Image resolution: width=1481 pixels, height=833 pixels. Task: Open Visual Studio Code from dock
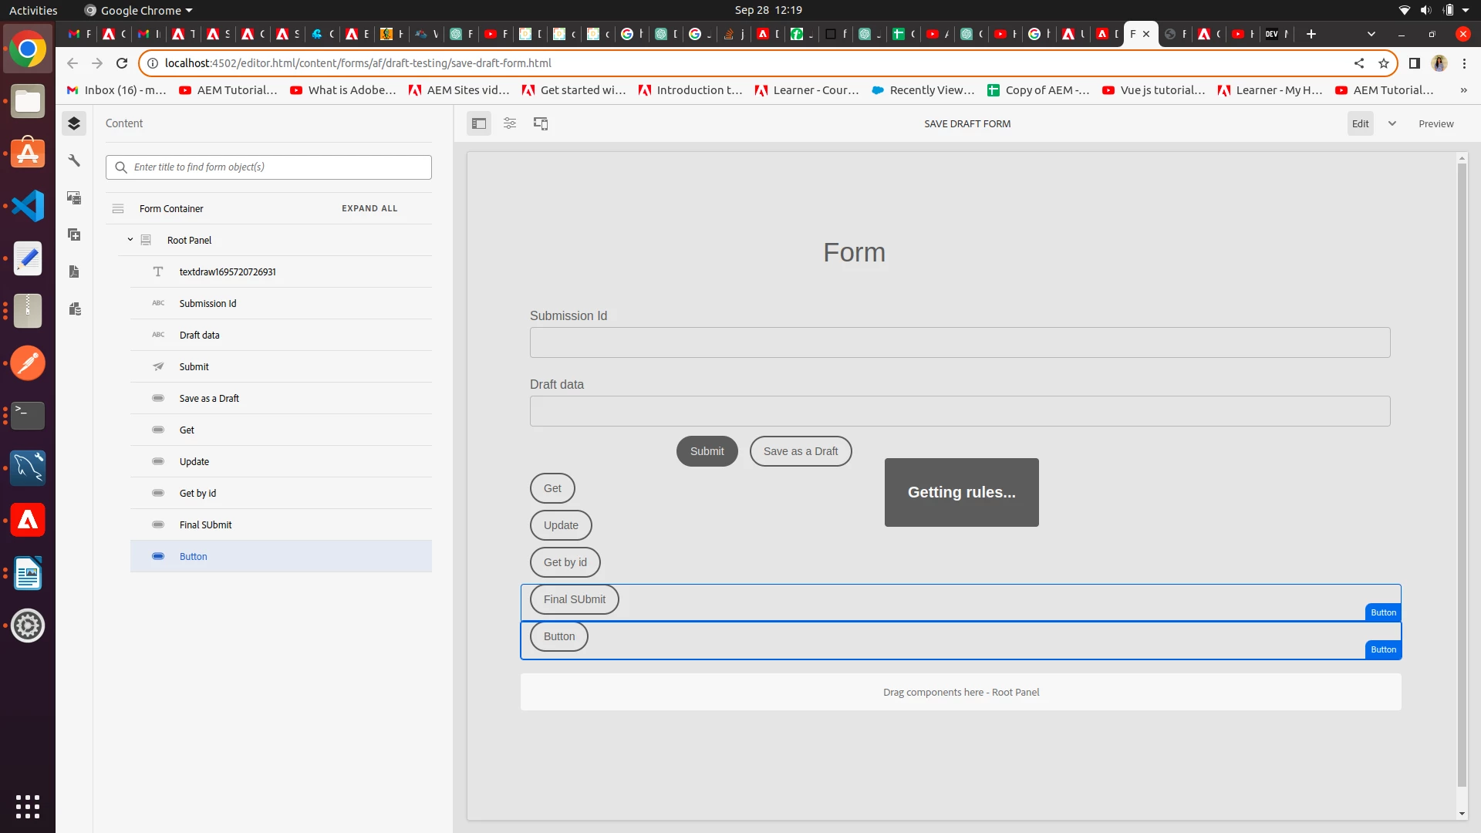point(28,206)
